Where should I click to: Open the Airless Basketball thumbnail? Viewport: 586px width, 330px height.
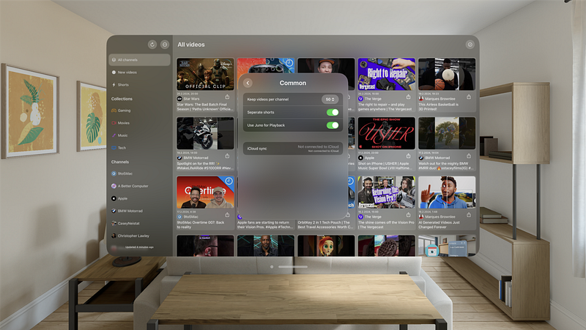pyautogui.click(x=447, y=74)
